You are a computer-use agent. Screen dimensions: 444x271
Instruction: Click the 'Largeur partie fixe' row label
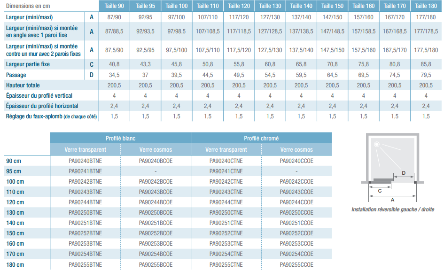(28, 64)
